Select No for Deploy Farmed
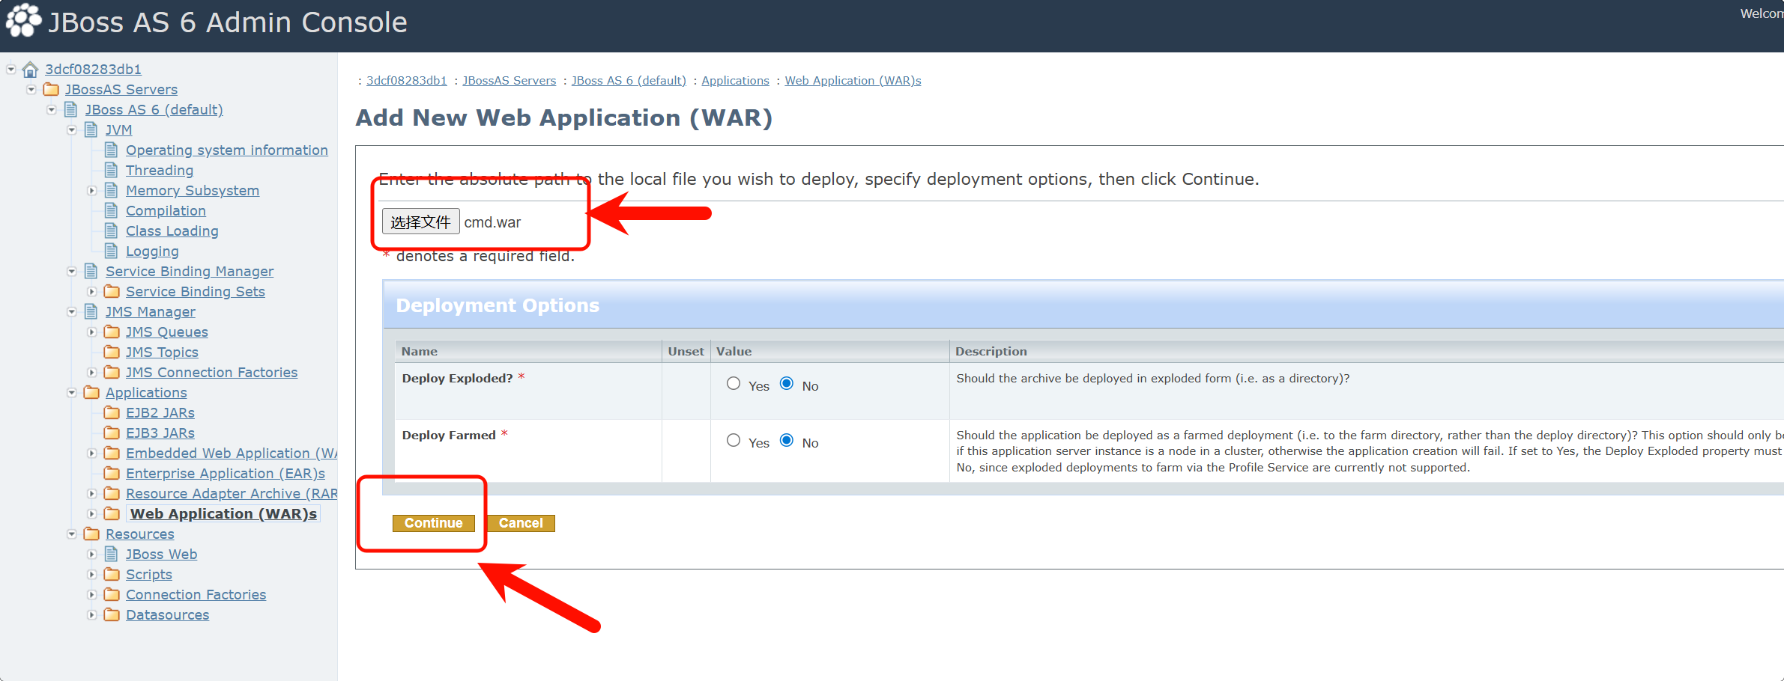The image size is (1784, 681). point(787,441)
